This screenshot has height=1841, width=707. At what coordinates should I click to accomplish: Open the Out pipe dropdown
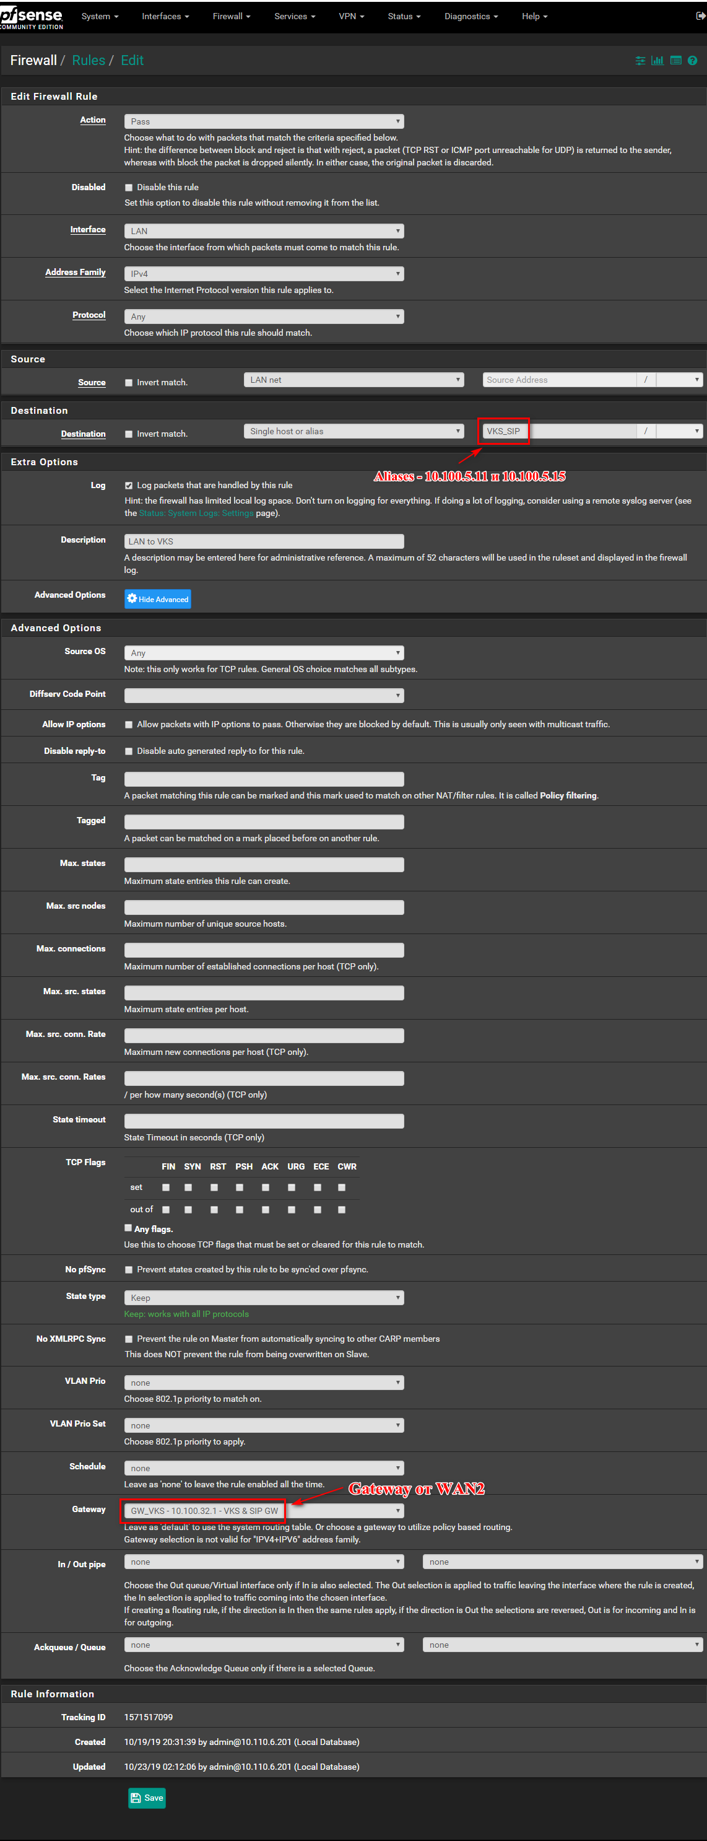pos(563,1562)
